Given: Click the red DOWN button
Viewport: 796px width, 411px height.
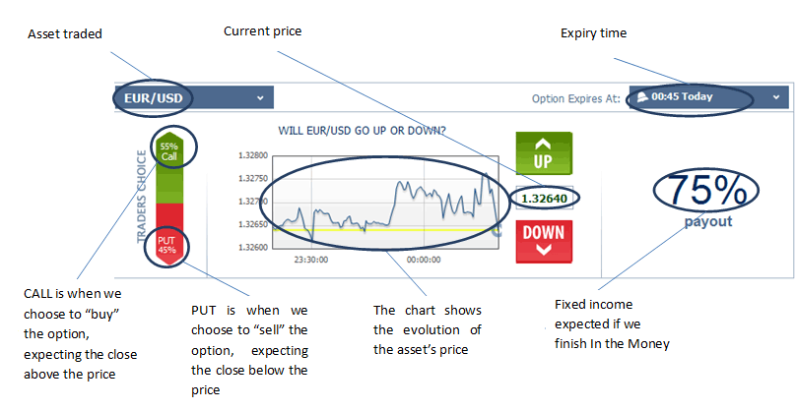Looking at the screenshot, I should (x=544, y=241).
